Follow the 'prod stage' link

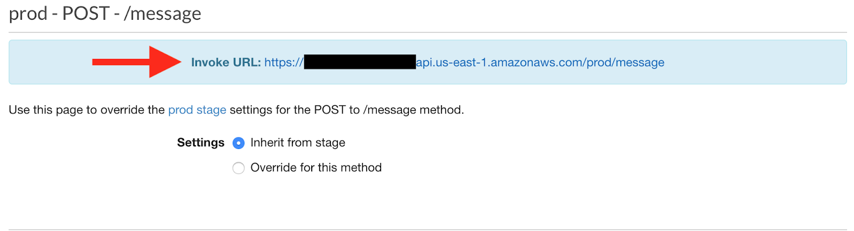[197, 110]
